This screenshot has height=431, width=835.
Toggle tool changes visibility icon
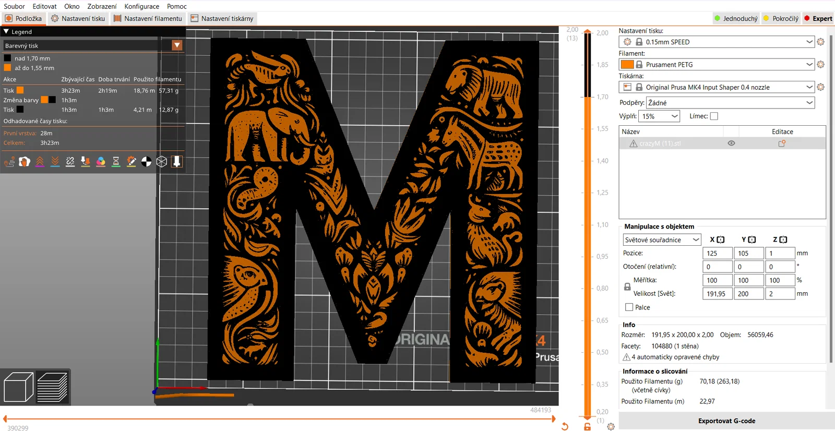coord(86,162)
